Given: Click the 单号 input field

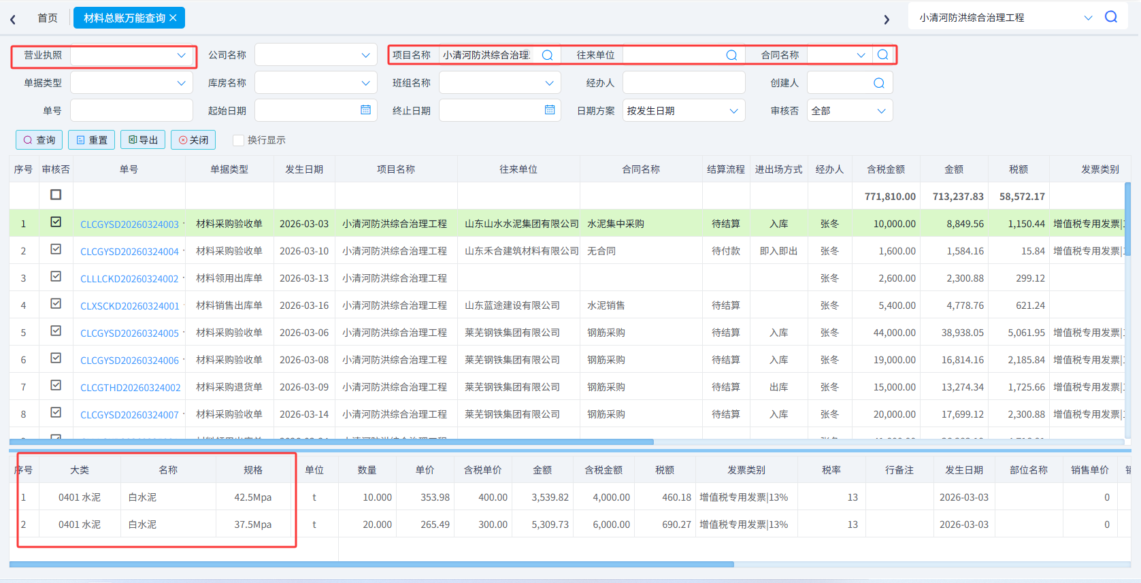Looking at the screenshot, I should click(x=132, y=111).
